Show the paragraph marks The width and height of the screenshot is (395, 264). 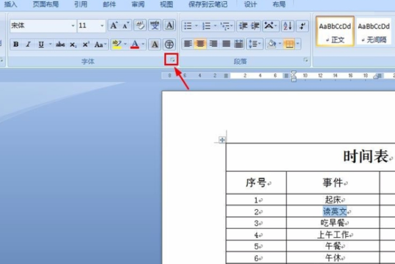tap(302, 26)
